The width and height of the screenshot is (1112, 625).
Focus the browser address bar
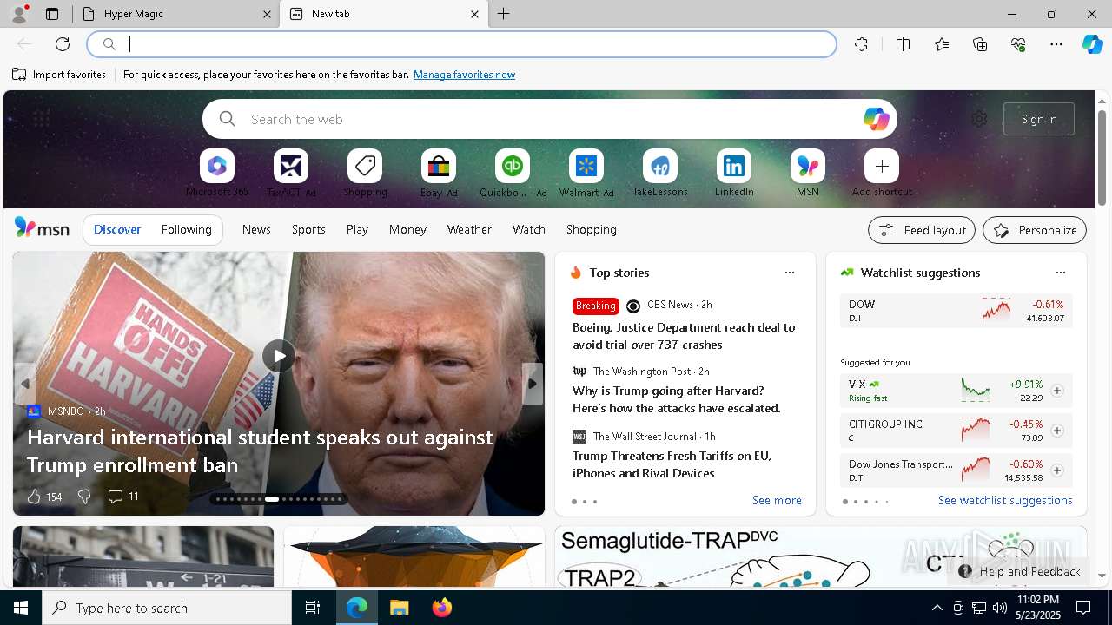461,44
